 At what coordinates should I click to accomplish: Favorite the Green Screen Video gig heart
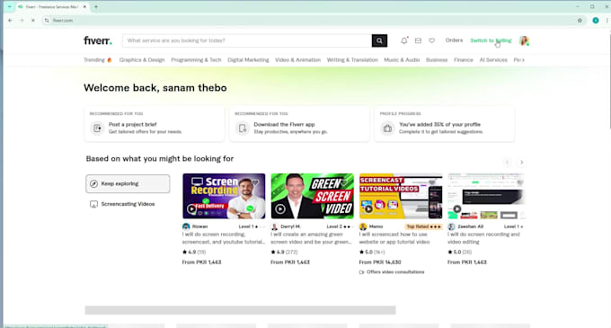coord(343,182)
